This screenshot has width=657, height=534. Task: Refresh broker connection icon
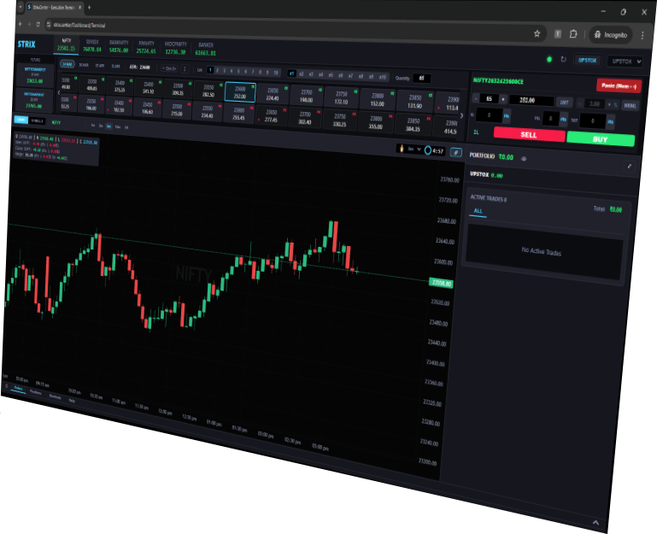coord(563,59)
